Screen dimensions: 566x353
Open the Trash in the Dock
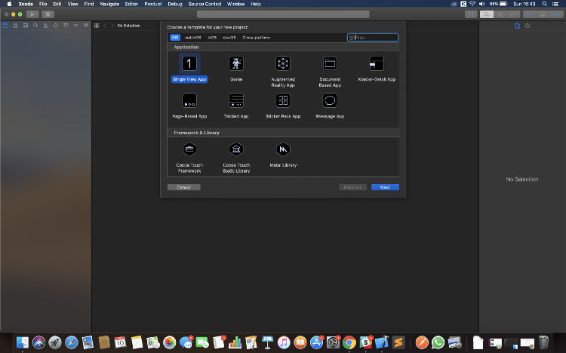pyautogui.click(x=543, y=342)
